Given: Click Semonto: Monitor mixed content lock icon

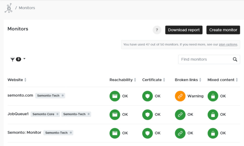Looking at the screenshot, I should [213, 133].
